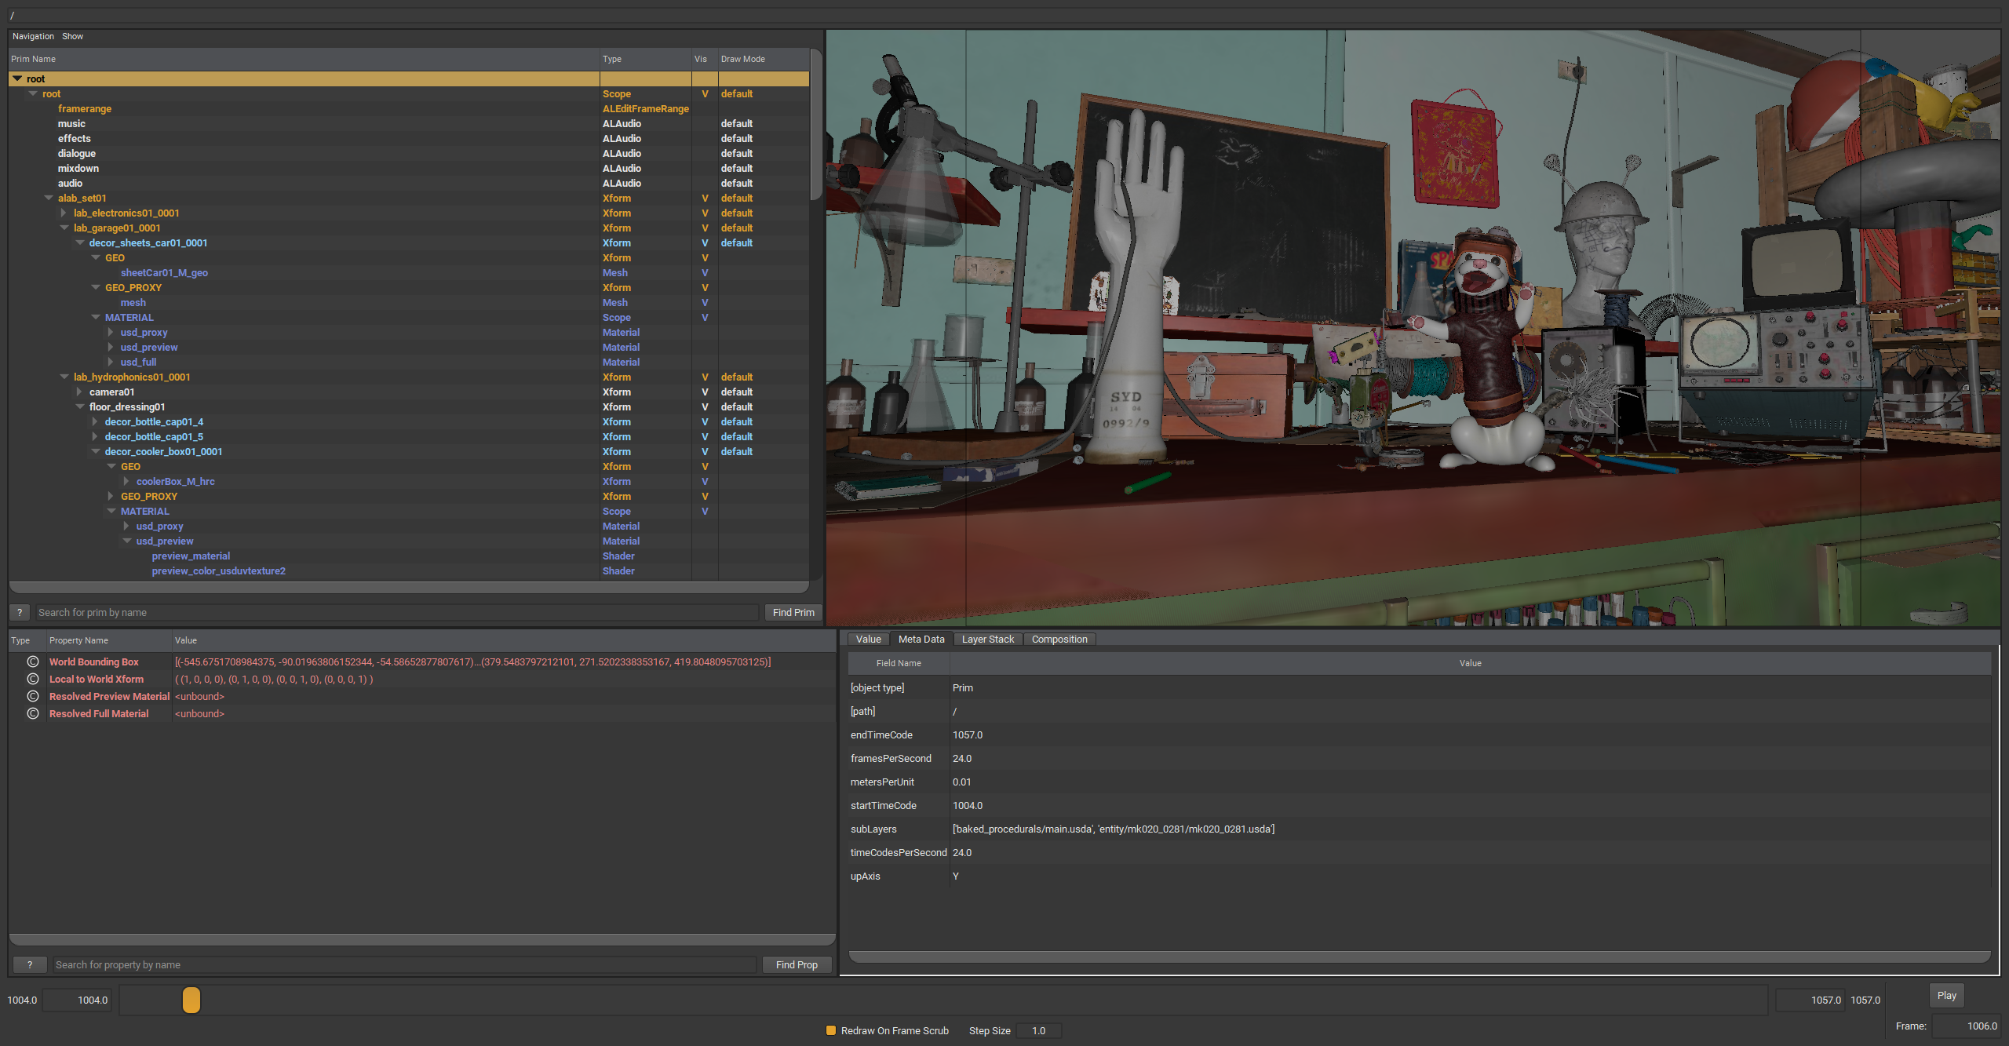Switch to the Layer Stack tab

(987, 639)
